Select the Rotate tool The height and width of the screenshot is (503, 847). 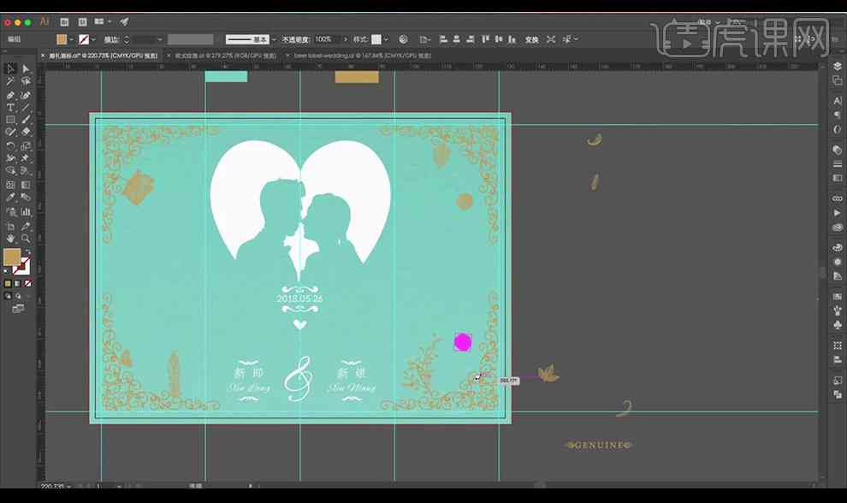(10, 146)
